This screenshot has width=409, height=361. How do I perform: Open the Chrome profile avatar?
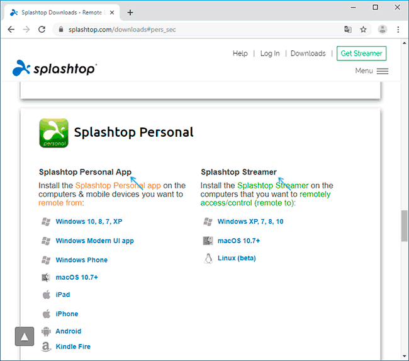click(383, 29)
